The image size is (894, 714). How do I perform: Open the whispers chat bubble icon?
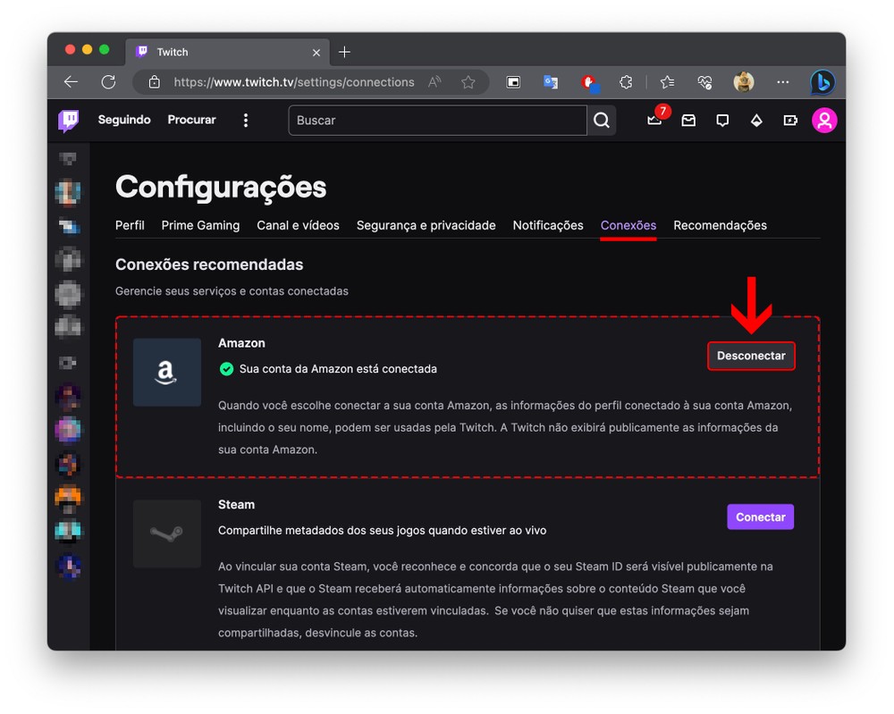722,120
